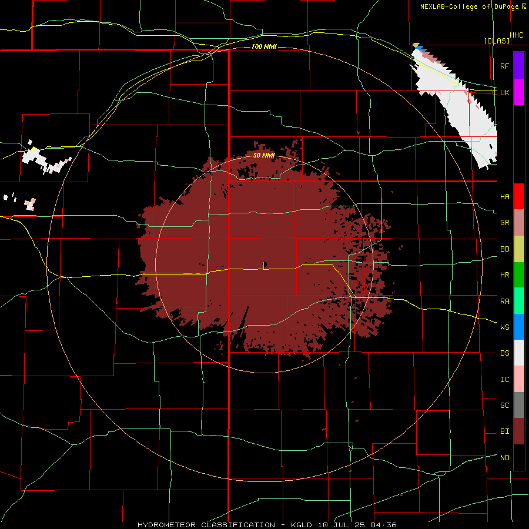Click the IC pink legend color swatch

coord(519,379)
